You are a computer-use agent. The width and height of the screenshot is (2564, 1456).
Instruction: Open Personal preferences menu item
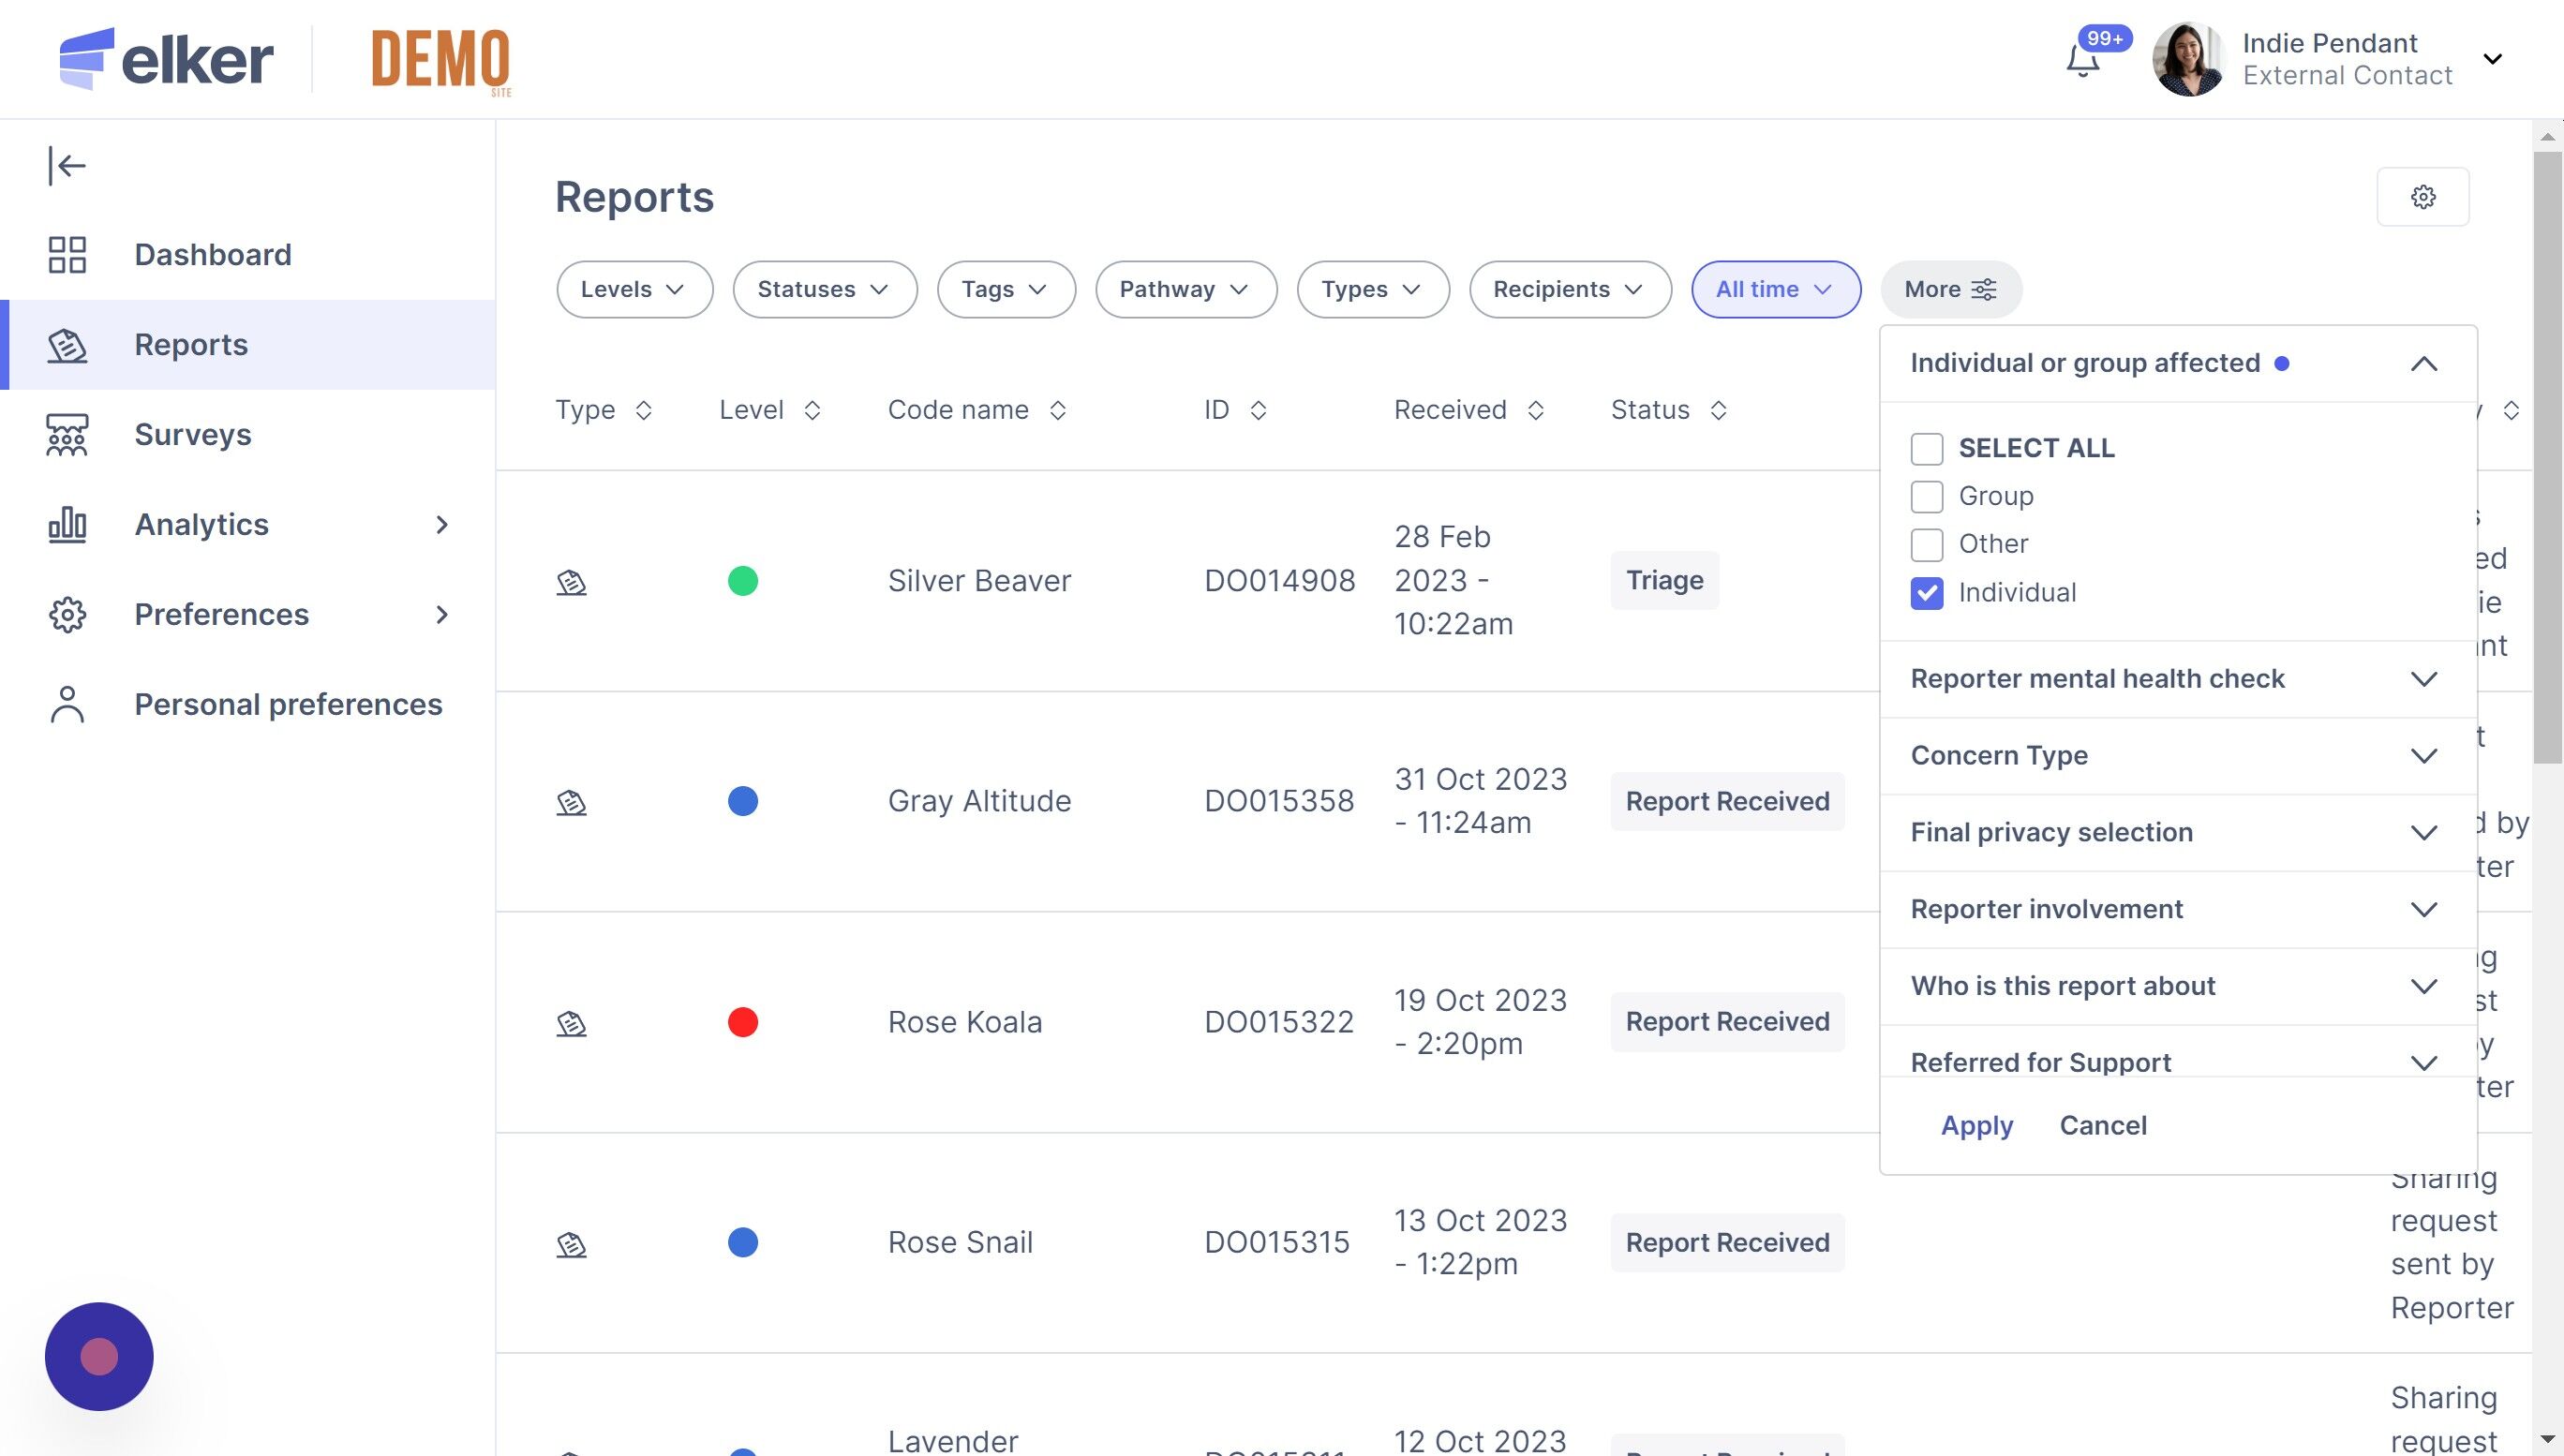click(288, 705)
